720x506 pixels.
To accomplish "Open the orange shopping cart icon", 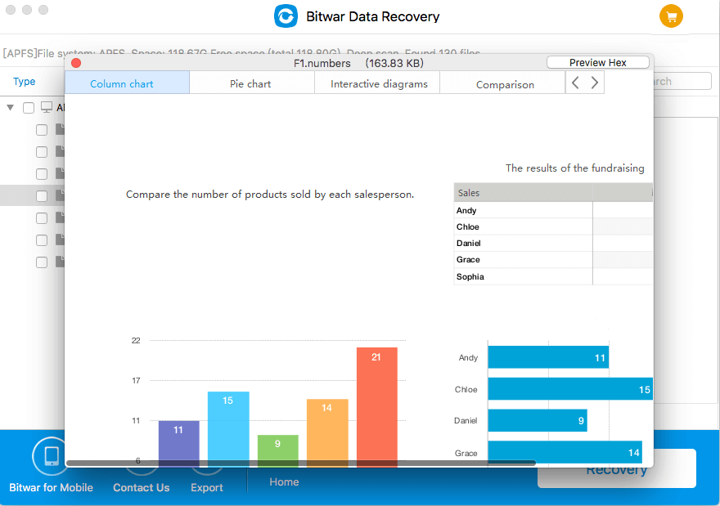I will [x=671, y=16].
